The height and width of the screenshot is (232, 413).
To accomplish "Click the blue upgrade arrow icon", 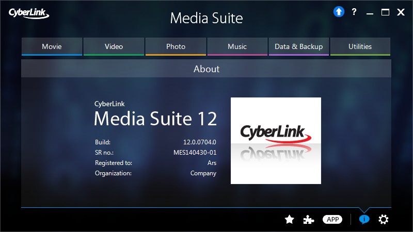I will [339, 12].
